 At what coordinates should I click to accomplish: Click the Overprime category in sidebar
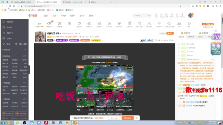coord(6,94)
